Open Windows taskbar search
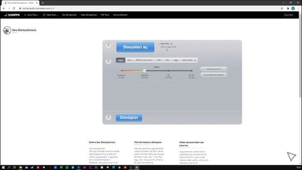 tap(9, 168)
